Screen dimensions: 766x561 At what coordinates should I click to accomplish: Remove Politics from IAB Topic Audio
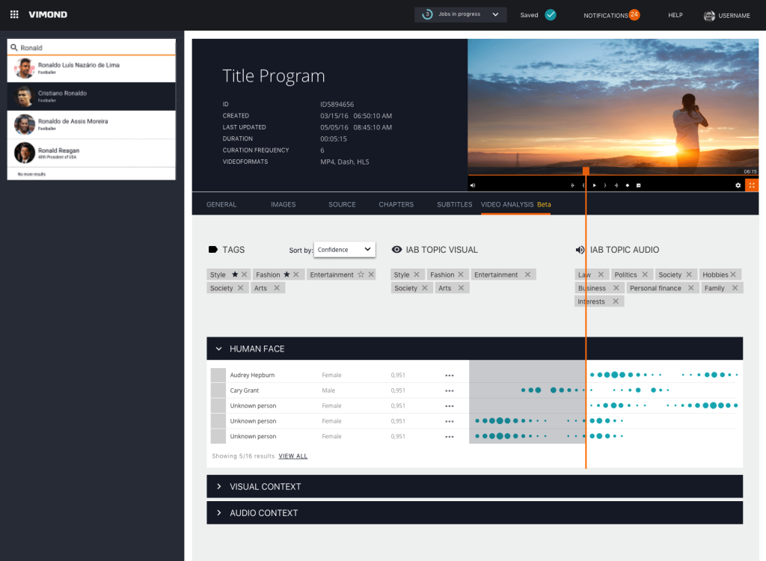[x=645, y=275]
